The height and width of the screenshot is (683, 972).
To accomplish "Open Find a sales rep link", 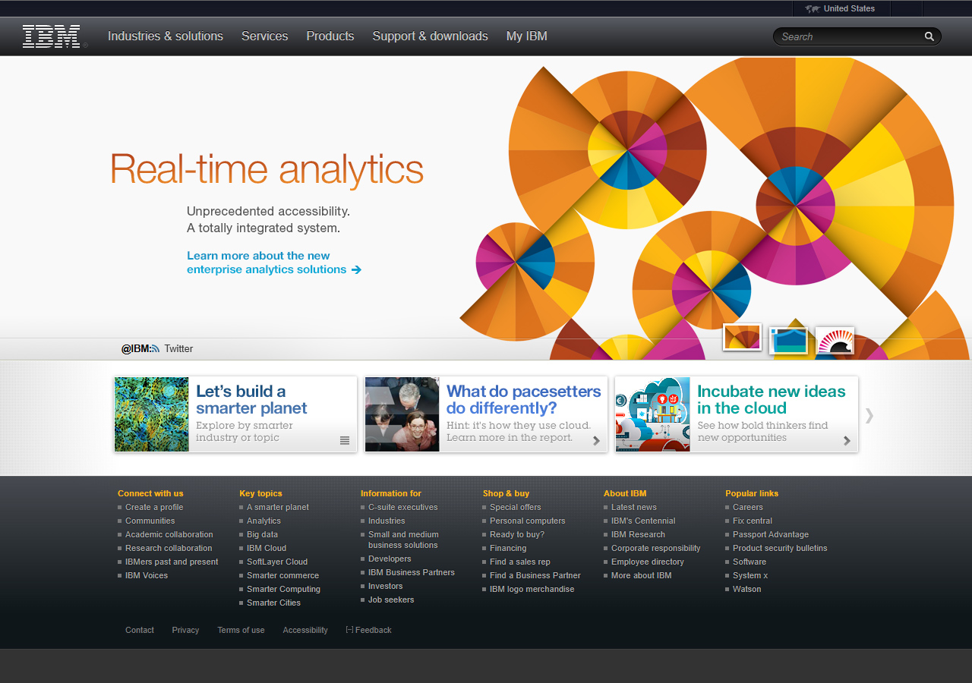I will (520, 562).
